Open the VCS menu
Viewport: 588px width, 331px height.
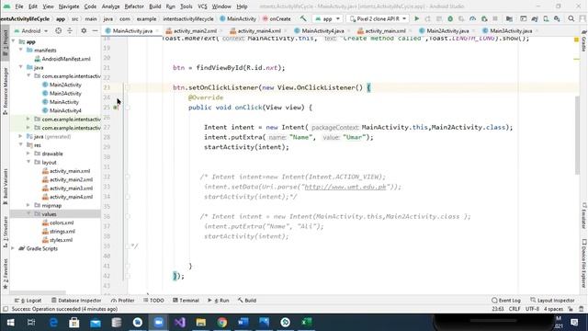(202, 6)
